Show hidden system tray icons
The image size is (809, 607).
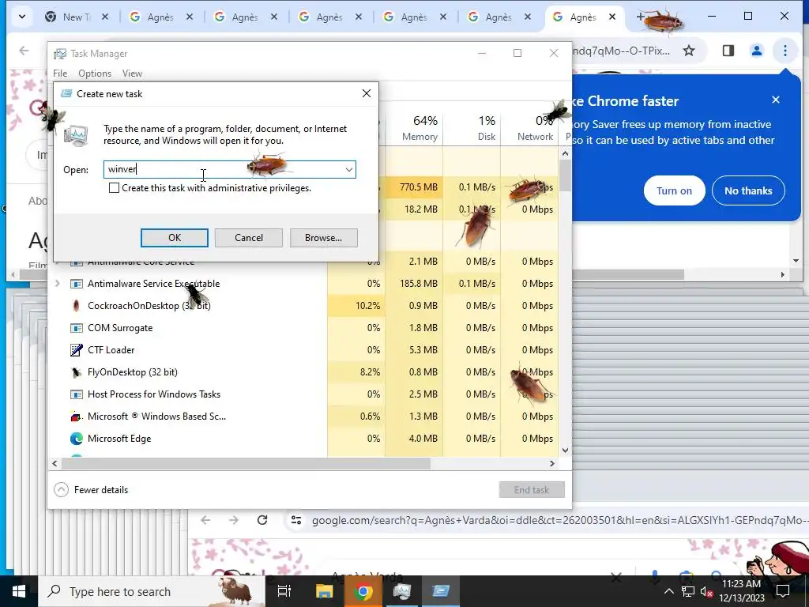(668, 591)
